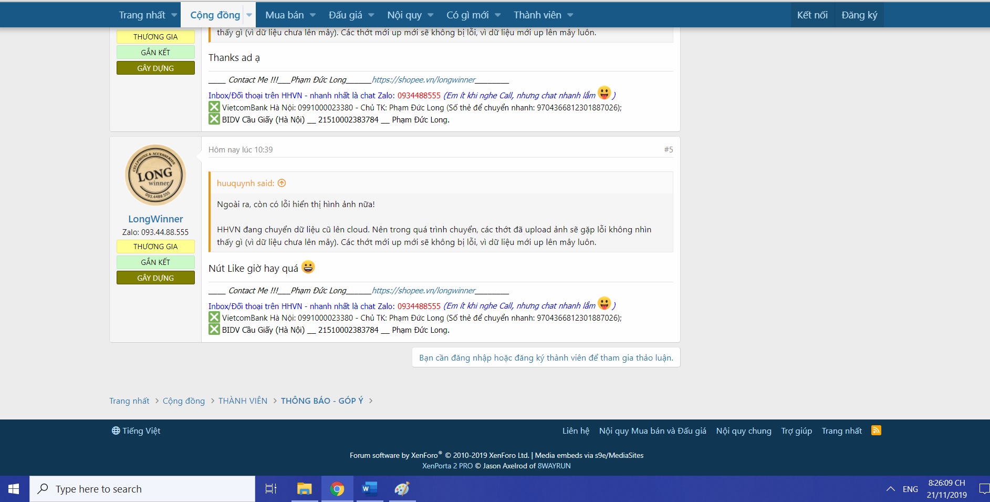The image size is (990, 502).
Task: Open the Windows Start menu
Action: (14, 489)
